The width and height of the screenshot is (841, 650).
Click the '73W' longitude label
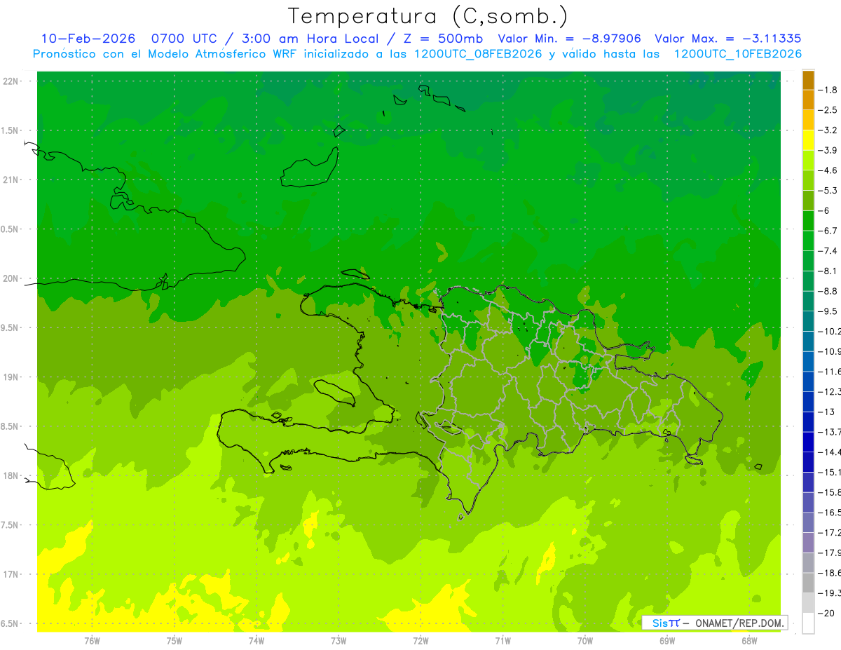(339, 641)
